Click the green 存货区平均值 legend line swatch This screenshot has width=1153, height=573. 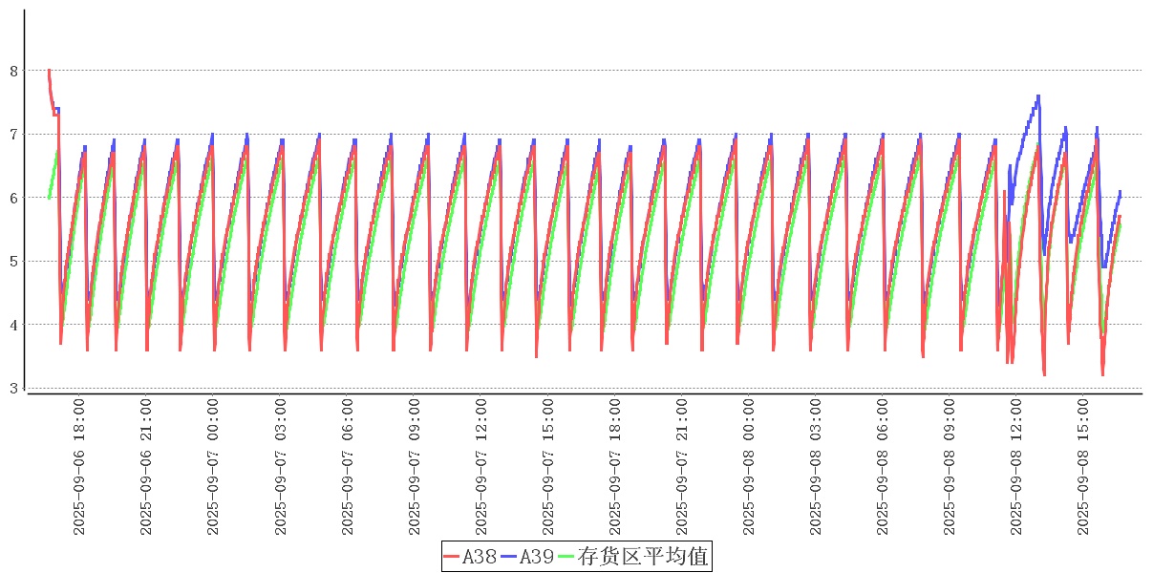coord(567,557)
